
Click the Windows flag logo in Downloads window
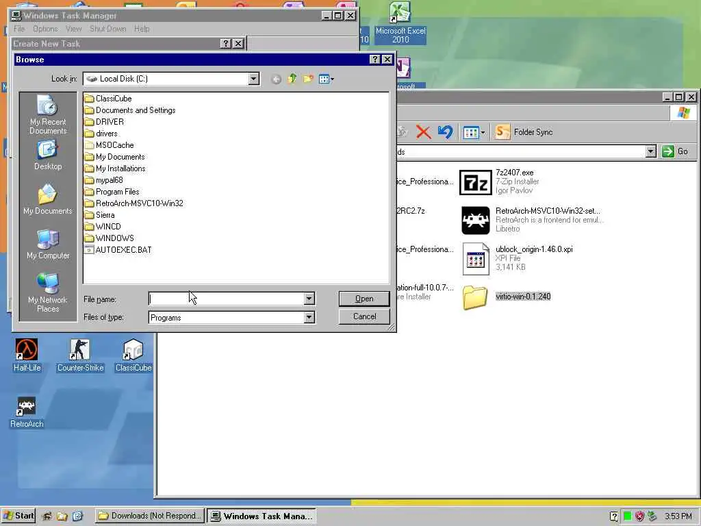coord(683,112)
